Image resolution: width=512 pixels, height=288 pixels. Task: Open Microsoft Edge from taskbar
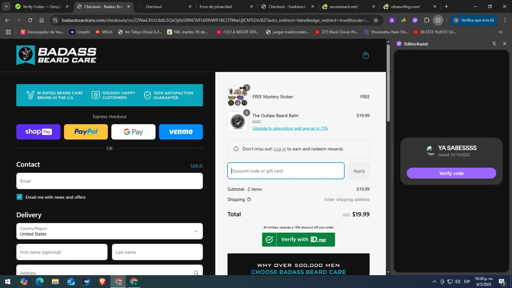(x=40, y=282)
